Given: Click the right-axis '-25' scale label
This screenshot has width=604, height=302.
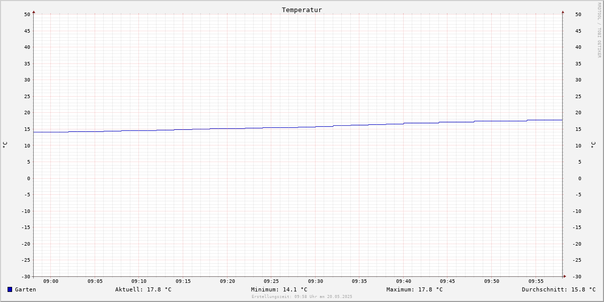Looking at the screenshot, I should pos(577,260).
